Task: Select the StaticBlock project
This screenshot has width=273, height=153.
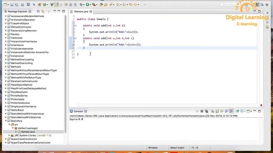Action: click(17, 110)
